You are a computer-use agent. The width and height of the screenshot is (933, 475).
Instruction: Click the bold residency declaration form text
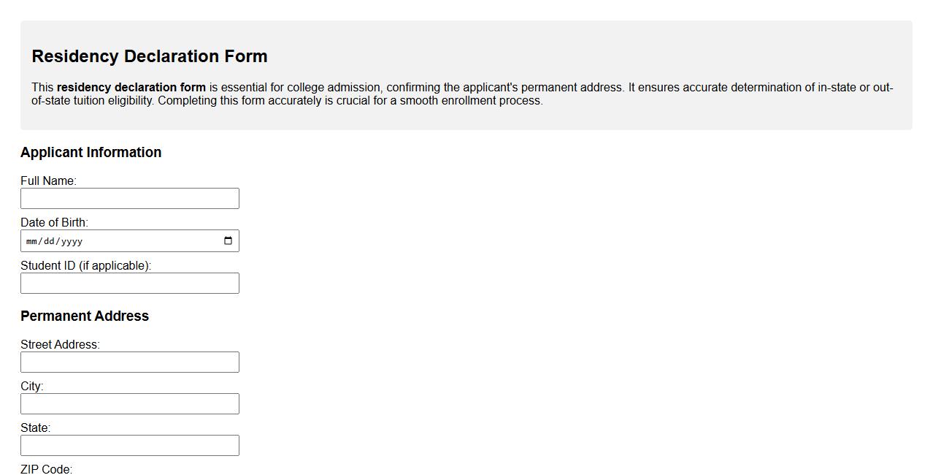click(130, 87)
